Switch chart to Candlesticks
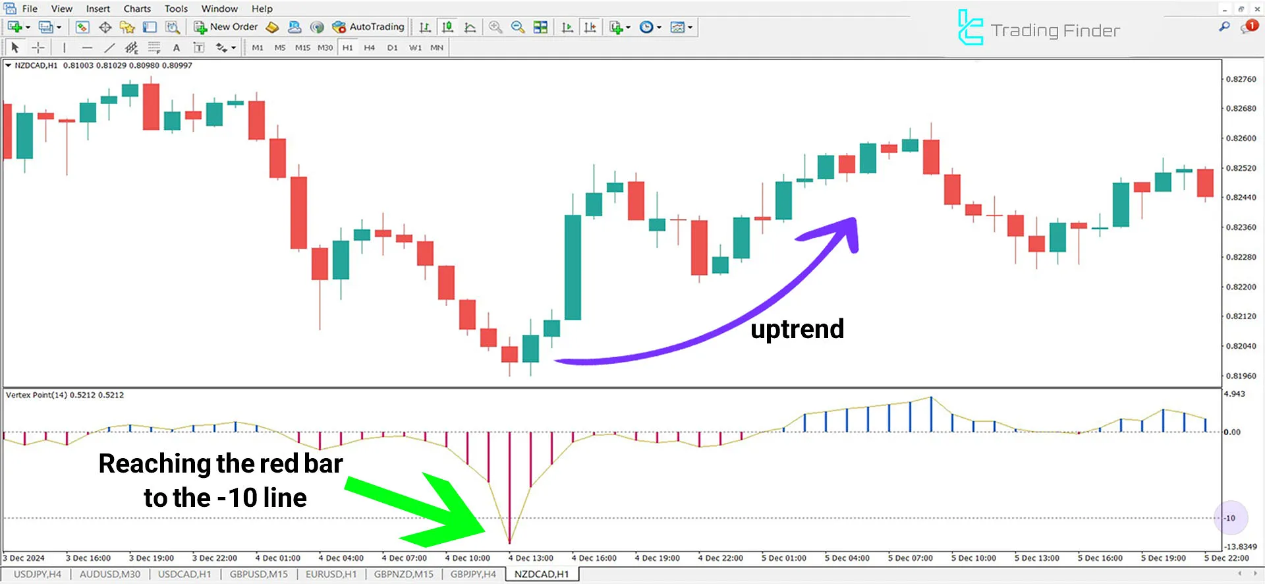1265x584 pixels. (447, 27)
